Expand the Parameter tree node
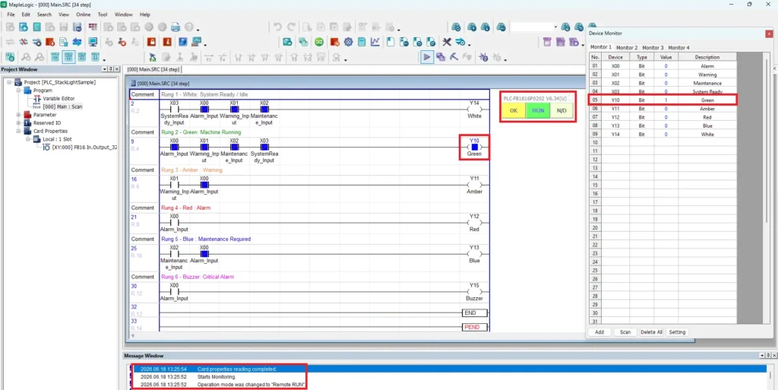The width and height of the screenshot is (778, 390). [x=19, y=115]
